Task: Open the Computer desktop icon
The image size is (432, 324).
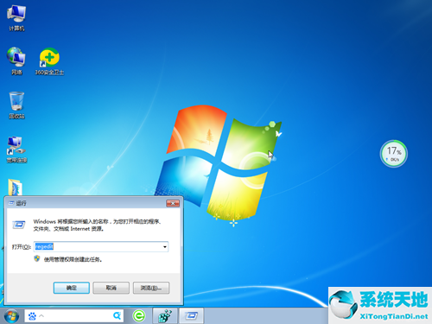Action: tap(16, 18)
